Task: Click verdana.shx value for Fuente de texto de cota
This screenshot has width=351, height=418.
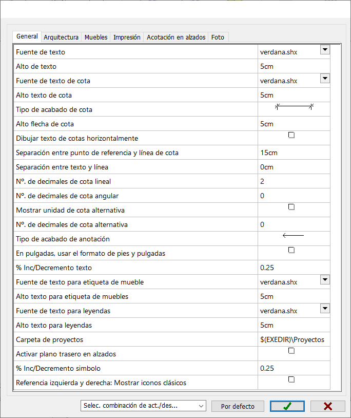Action: click(x=279, y=81)
